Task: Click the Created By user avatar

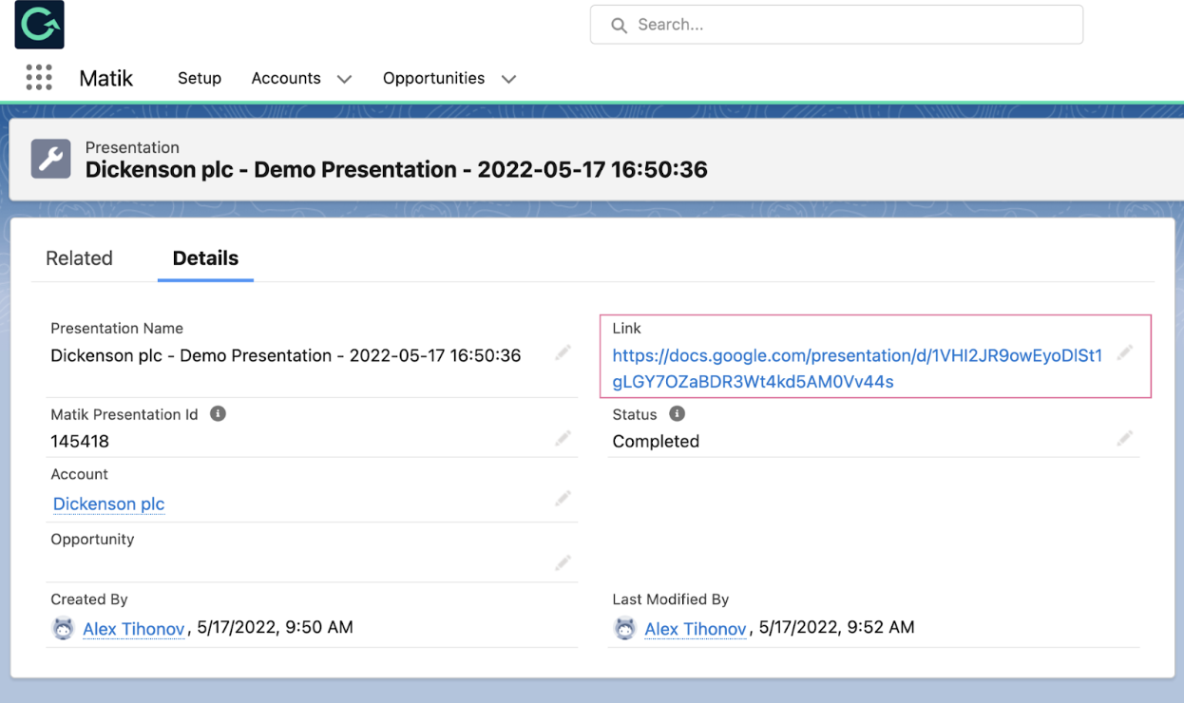Action: coord(63,628)
